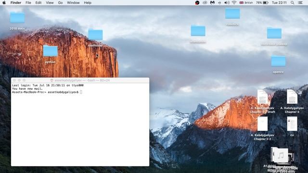The height and width of the screenshot is (173, 308).
Task: Open Notification Center list icon
Action: coord(300,3)
